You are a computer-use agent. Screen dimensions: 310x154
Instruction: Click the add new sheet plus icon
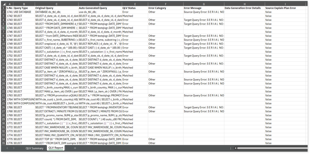(75, 148)
